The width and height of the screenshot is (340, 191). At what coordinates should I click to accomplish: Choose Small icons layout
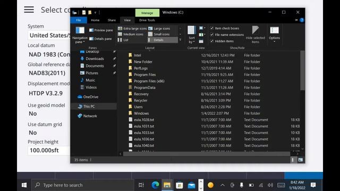[159, 34]
